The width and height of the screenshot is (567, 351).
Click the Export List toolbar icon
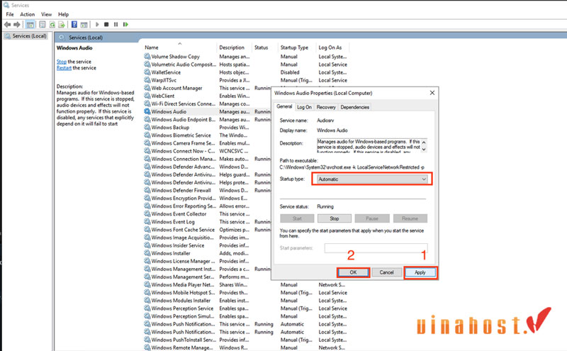[x=62, y=25]
